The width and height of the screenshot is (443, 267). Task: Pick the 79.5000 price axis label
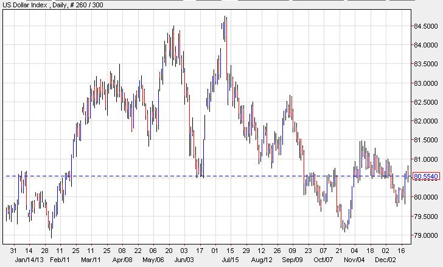426,217
